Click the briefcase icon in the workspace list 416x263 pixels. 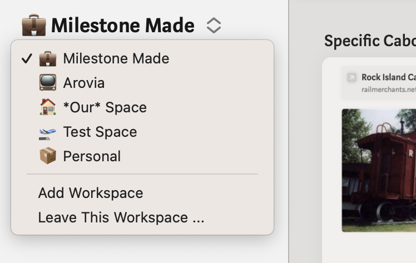[48, 58]
